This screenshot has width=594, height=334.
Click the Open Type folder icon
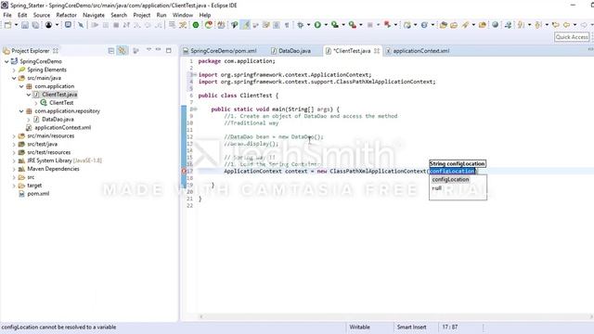click(x=443, y=25)
